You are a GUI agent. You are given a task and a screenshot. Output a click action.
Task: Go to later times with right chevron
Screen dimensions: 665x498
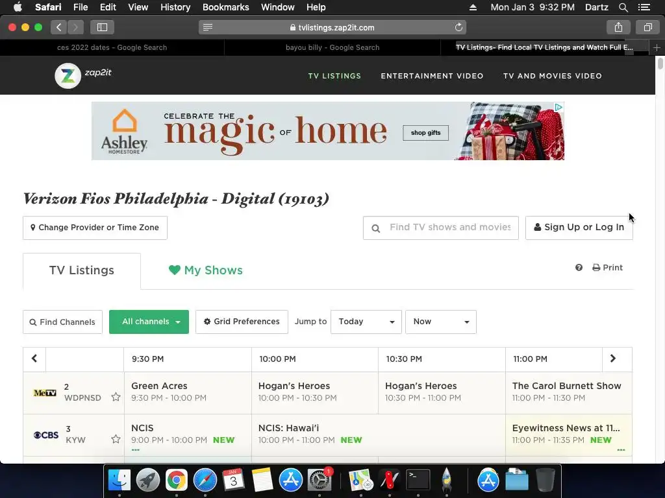[x=613, y=359]
